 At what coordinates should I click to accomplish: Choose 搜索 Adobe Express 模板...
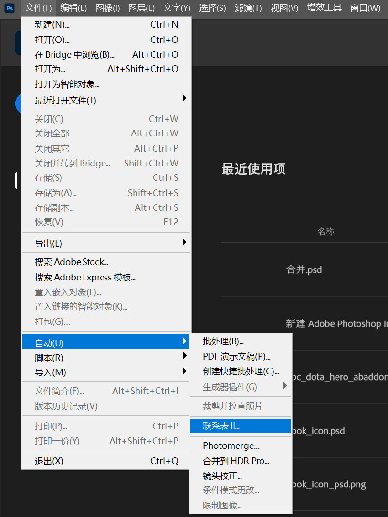106,277
